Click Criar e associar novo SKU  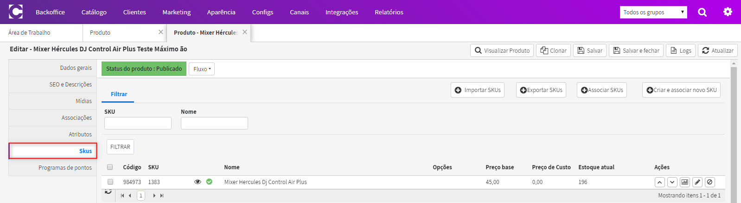coord(682,90)
